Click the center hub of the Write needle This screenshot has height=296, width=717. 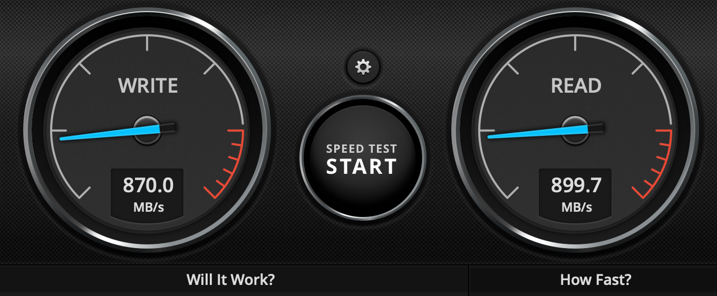147,130
